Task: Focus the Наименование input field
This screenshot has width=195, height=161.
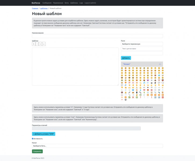Action: pos(97,36)
